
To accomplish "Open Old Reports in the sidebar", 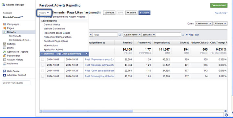I will (x=15, y=36).
